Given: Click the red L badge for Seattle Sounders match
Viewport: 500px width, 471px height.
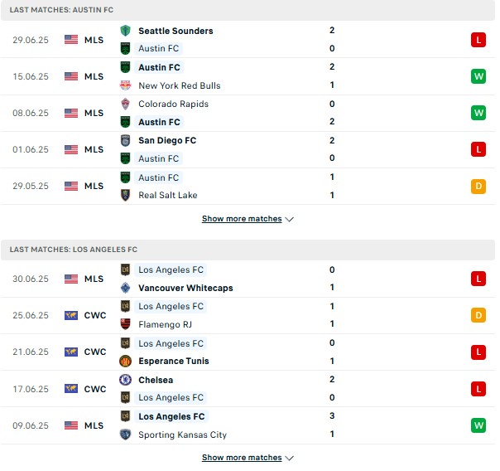Looking at the screenshot, I should pos(478,40).
